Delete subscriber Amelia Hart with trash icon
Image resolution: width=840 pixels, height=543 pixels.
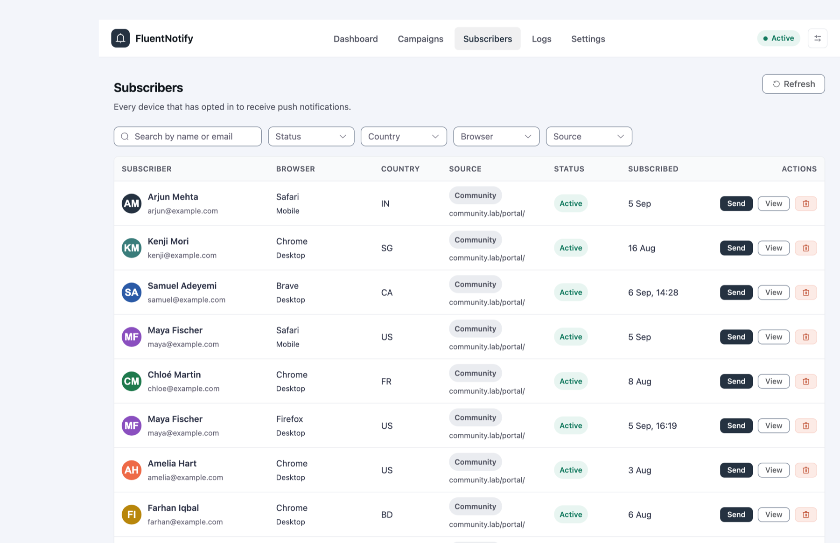[806, 470]
